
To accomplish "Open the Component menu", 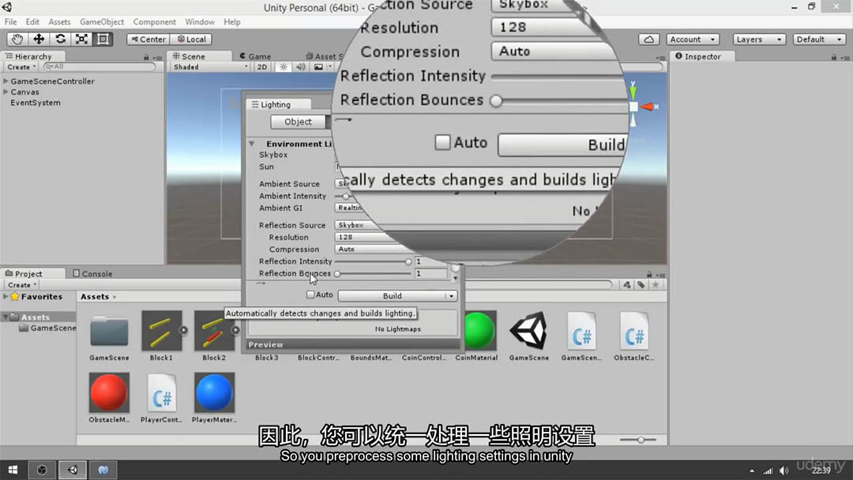I will point(155,22).
